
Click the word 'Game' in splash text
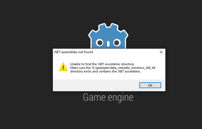click(x=94, y=97)
